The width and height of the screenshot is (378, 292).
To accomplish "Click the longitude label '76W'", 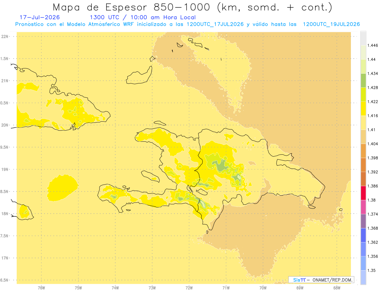I will point(41,288).
